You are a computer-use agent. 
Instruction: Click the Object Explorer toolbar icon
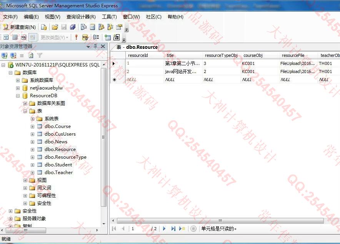point(101,27)
